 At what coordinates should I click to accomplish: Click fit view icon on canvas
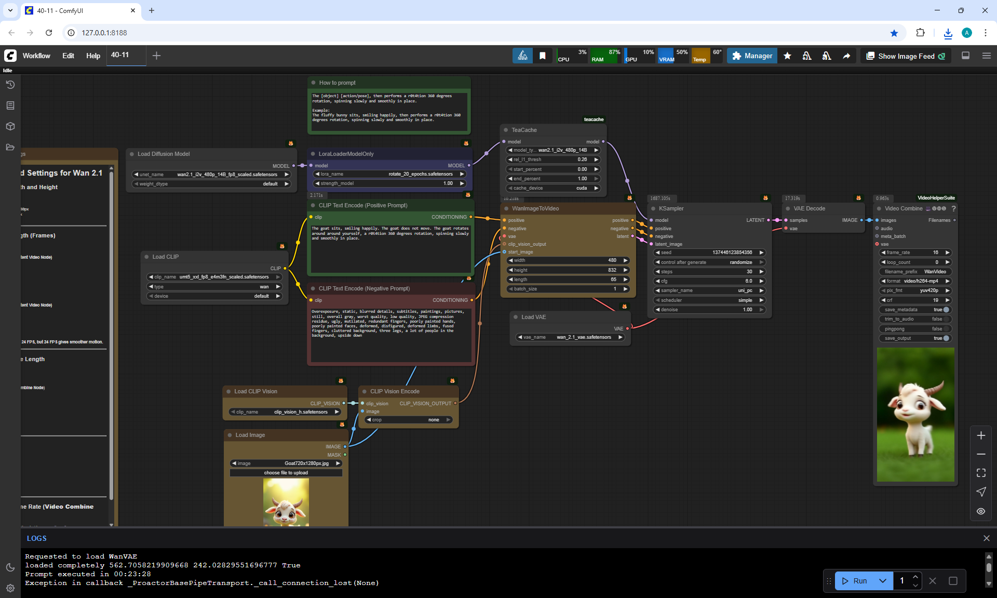[981, 473]
